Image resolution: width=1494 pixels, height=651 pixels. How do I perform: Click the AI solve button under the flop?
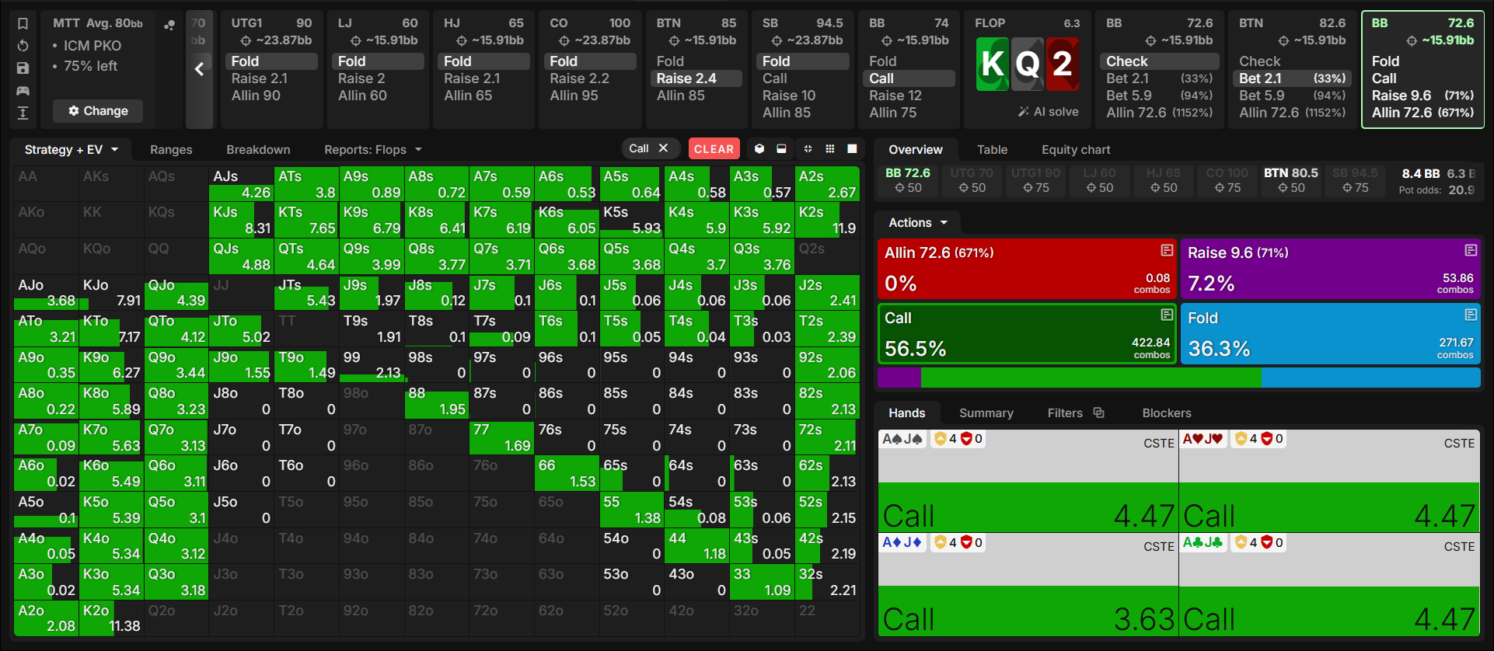(x=1048, y=112)
